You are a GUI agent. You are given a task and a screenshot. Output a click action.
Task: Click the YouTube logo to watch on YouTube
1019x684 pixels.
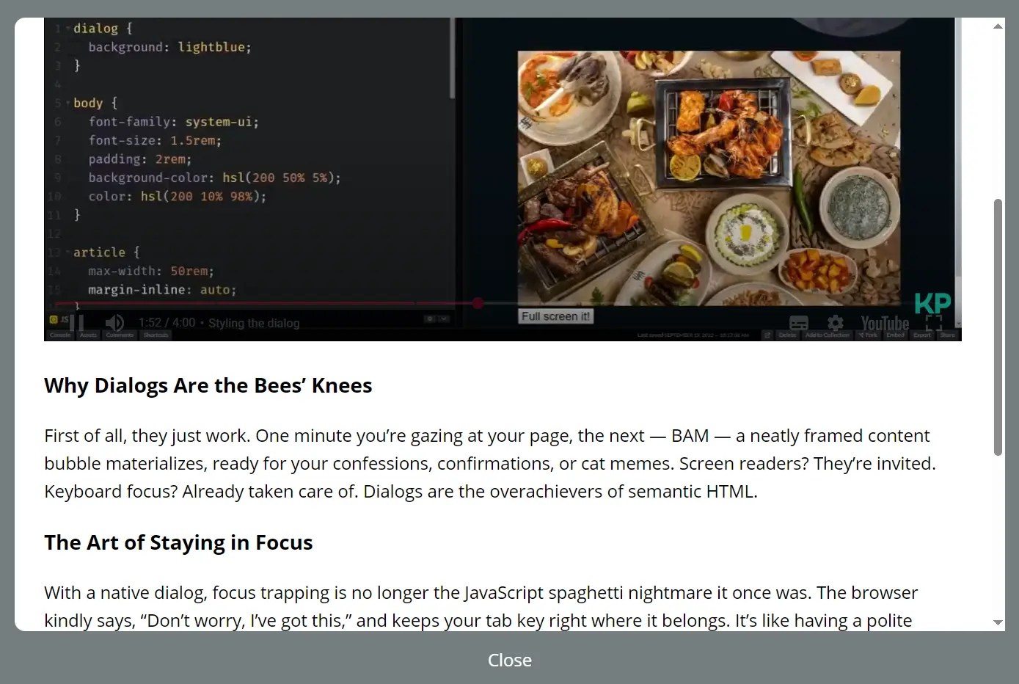[884, 323]
